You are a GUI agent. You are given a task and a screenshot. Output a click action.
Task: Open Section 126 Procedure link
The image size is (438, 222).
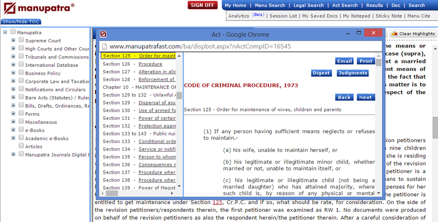(150, 64)
